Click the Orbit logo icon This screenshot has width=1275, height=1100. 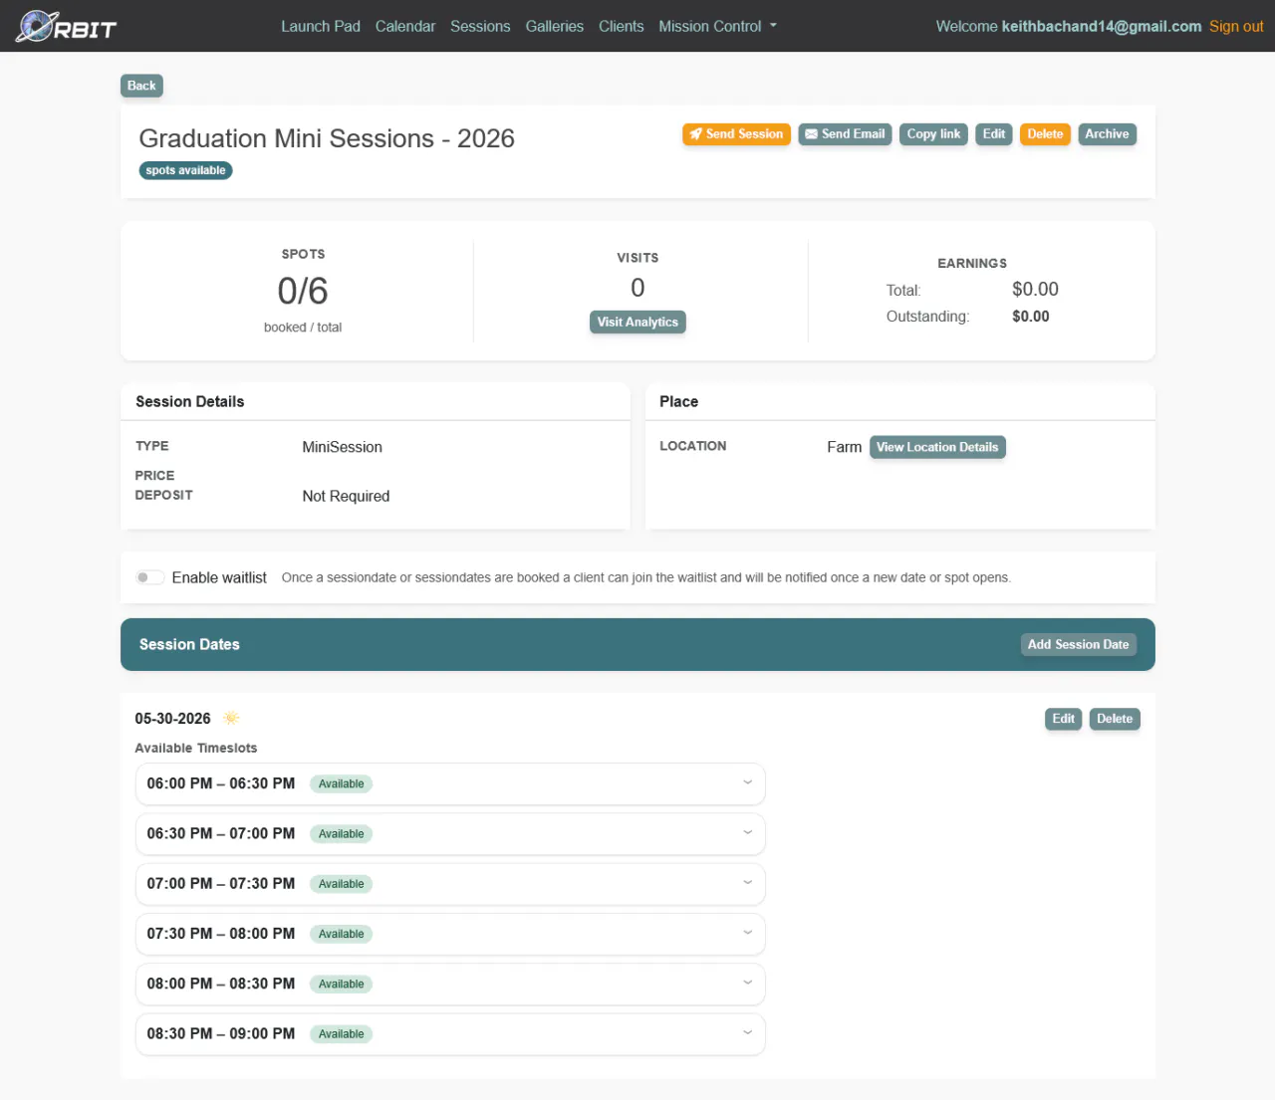coord(66,26)
